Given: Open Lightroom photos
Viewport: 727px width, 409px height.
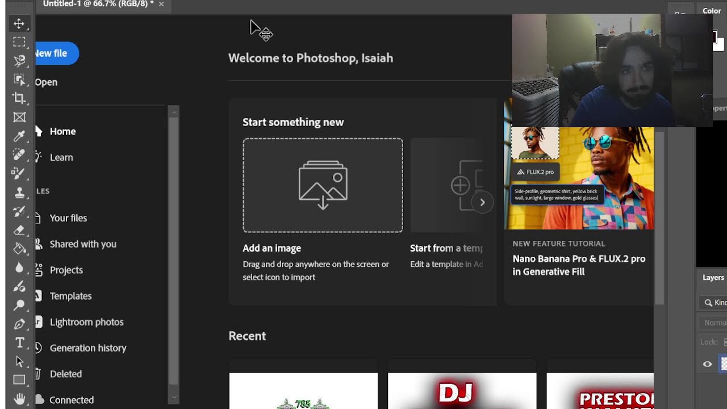Looking at the screenshot, I should coord(86,322).
